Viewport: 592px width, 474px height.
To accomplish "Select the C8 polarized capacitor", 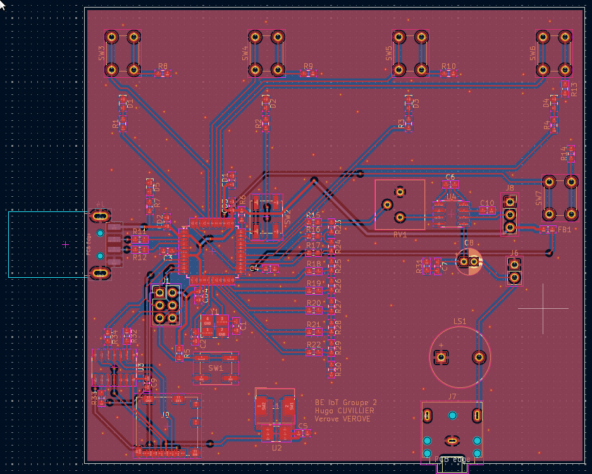I will tap(469, 261).
